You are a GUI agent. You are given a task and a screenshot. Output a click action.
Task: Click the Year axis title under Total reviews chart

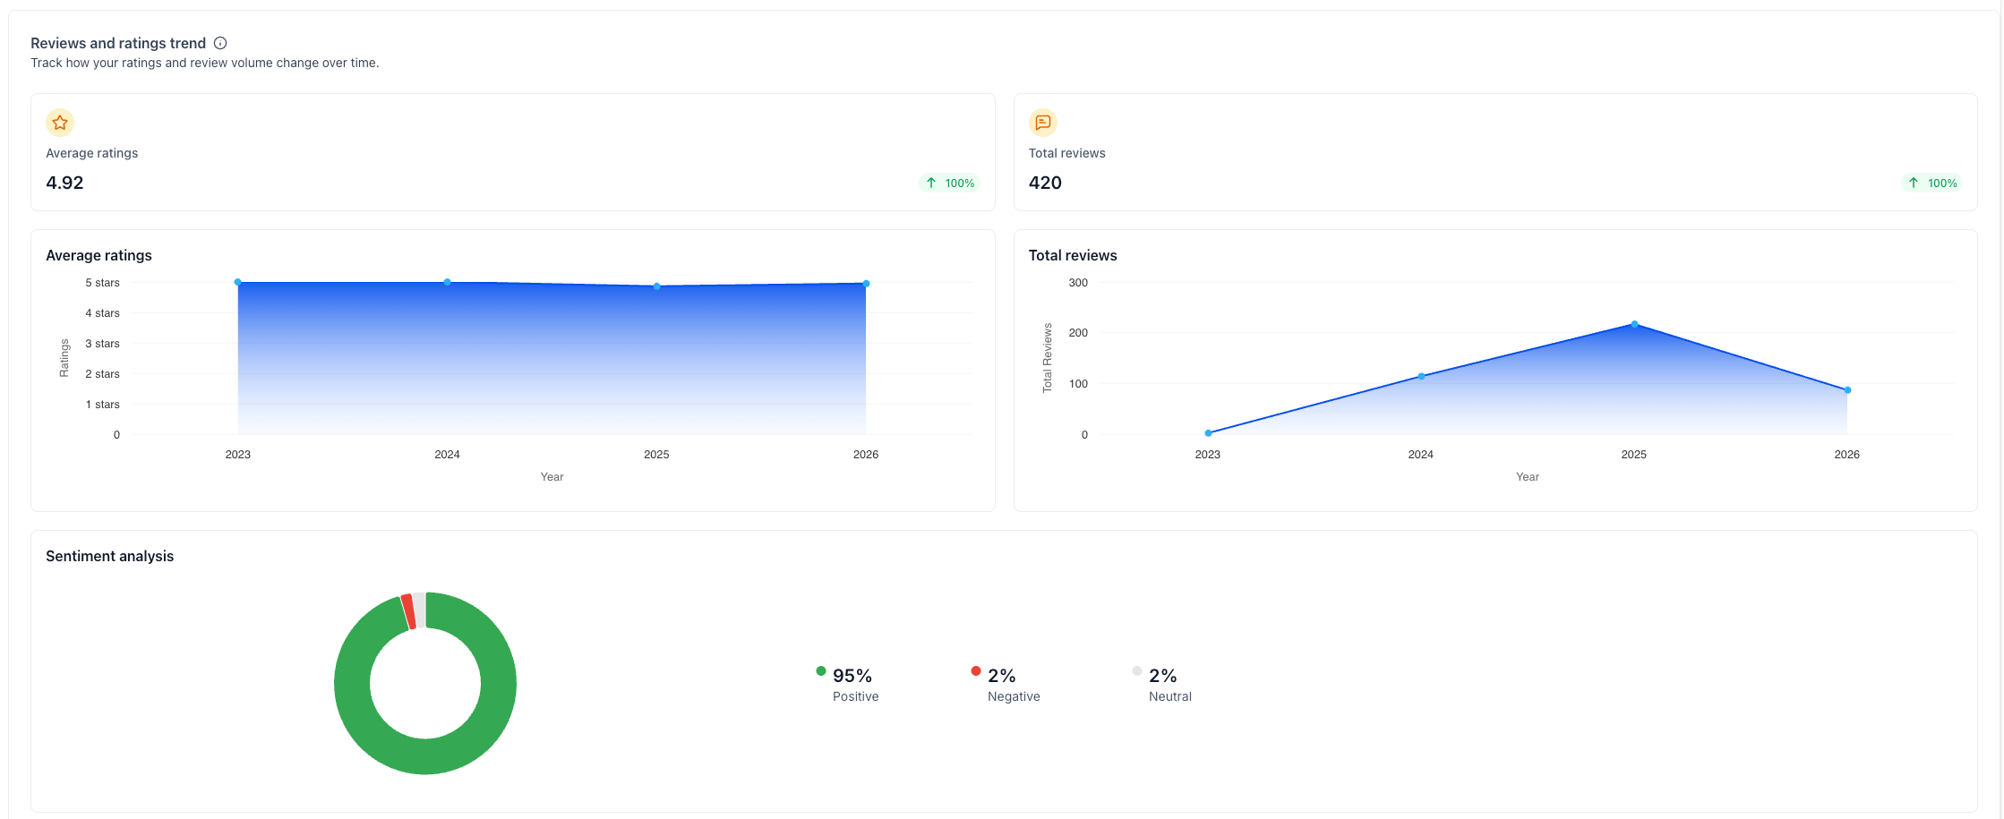coord(1528,477)
